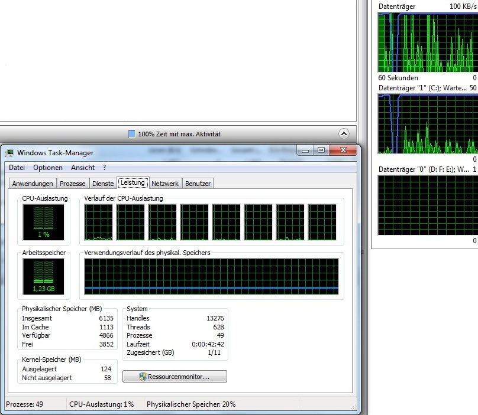Viewport: 478px width, 415px height.
Task: Click the first CPU core history graph
Action: point(98,222)
